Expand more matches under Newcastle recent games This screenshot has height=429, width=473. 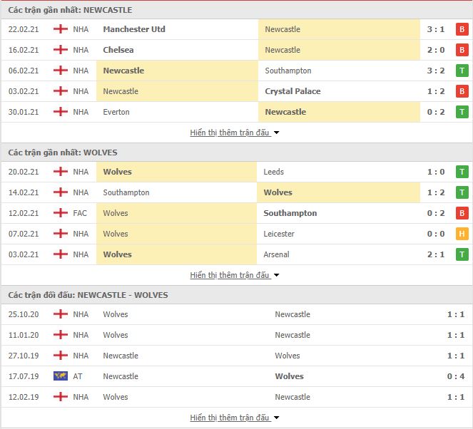[x=235, y=133]
